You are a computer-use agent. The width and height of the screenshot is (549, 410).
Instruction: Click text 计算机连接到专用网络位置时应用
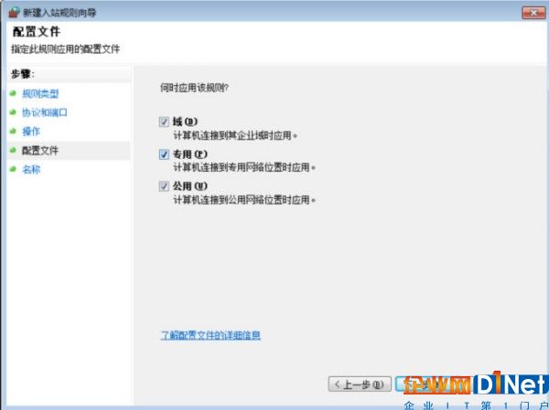pos(244,167)
